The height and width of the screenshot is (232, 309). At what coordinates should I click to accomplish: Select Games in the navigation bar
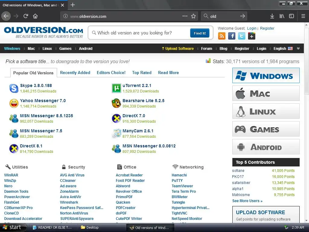65,49
